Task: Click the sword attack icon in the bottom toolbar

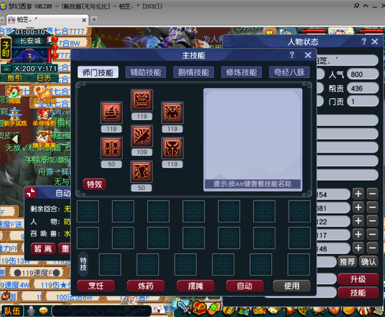Action: [182, 309]
